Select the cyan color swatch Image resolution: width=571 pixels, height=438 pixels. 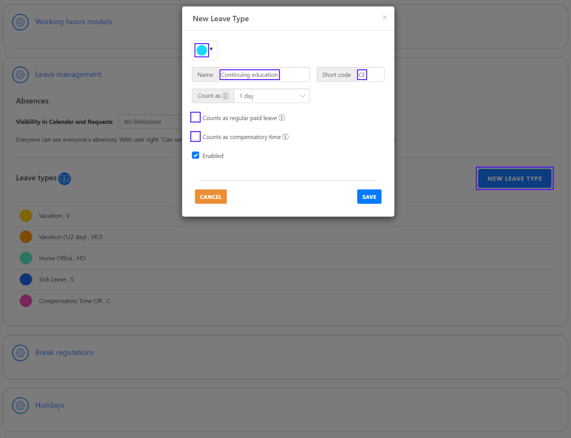click(201, 50)
